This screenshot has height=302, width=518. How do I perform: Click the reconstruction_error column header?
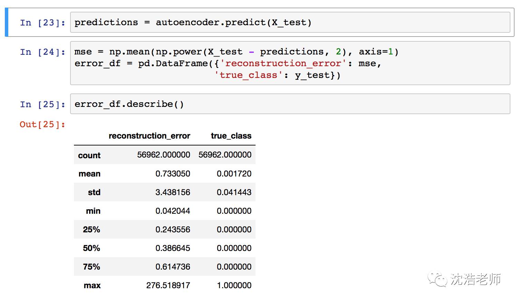point(149,136)
